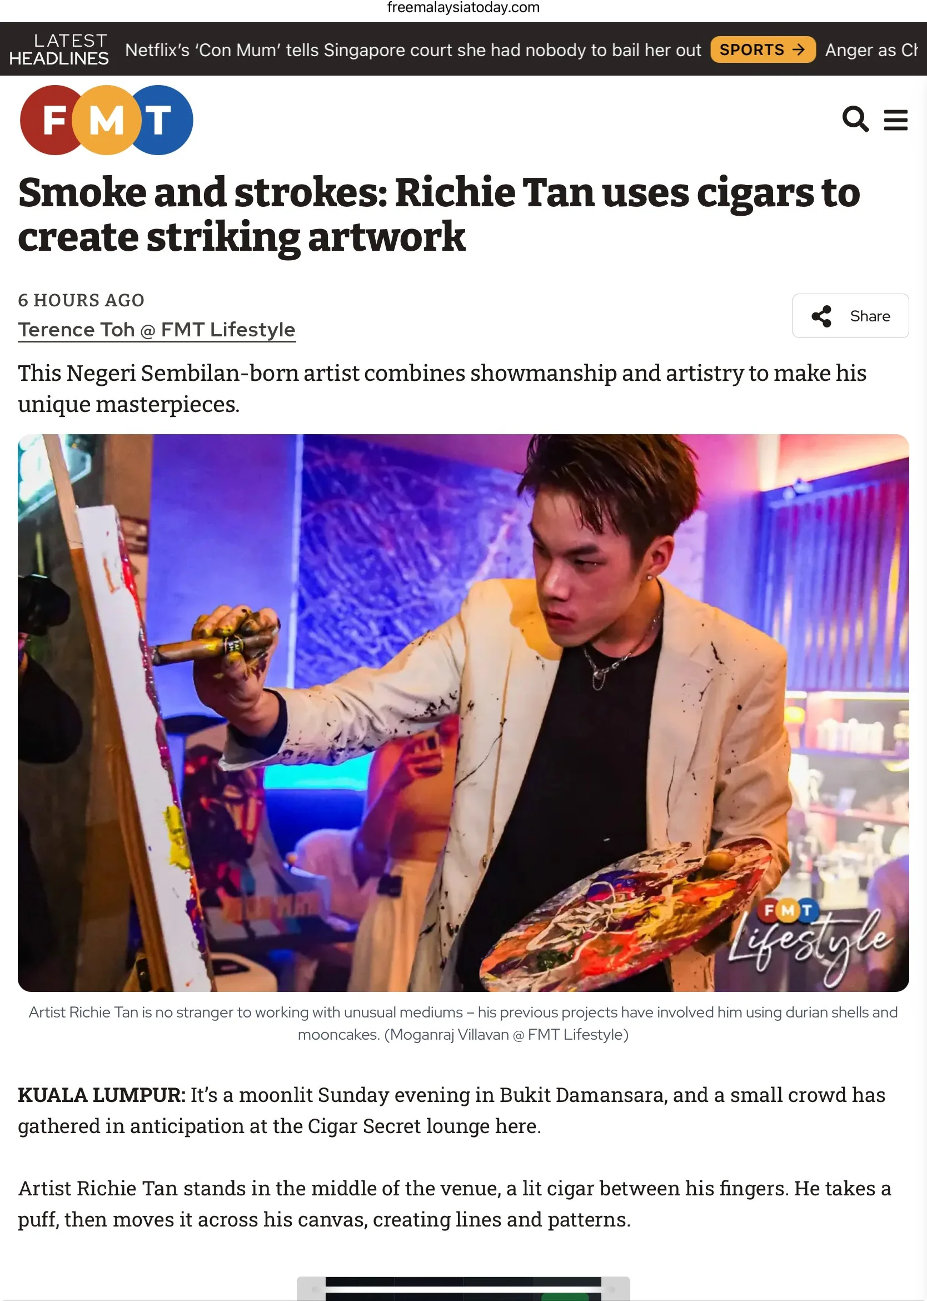Click the yellow M circle in logo

(x=107, y=120)
